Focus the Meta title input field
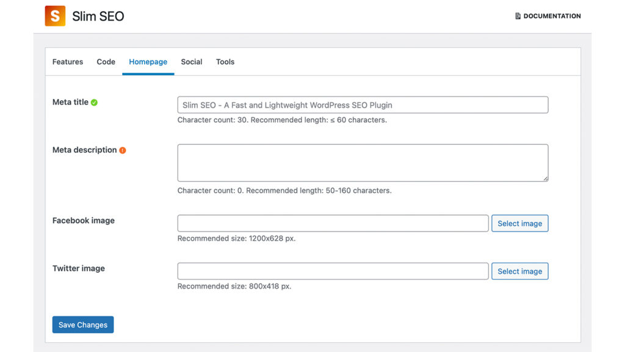The height and width of the screenshot is (352, 625). pyautogui.click(x=363, y=105)
